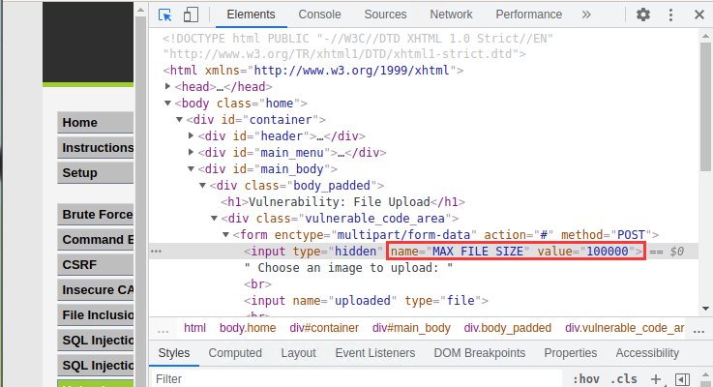Click the Elements panel scroll down arrow
This screenshot has width=713, height=387.
(x=705, y=309)
